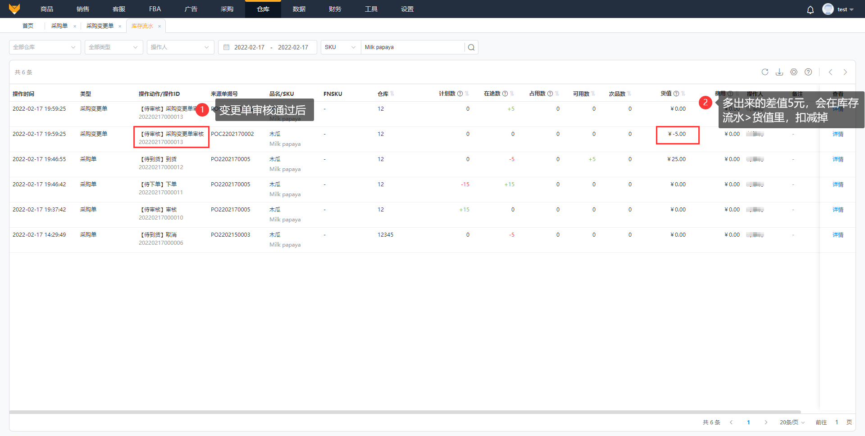865x436 pixels.
Task: Change the 20条/页 page size
Action: click(792, 422)
